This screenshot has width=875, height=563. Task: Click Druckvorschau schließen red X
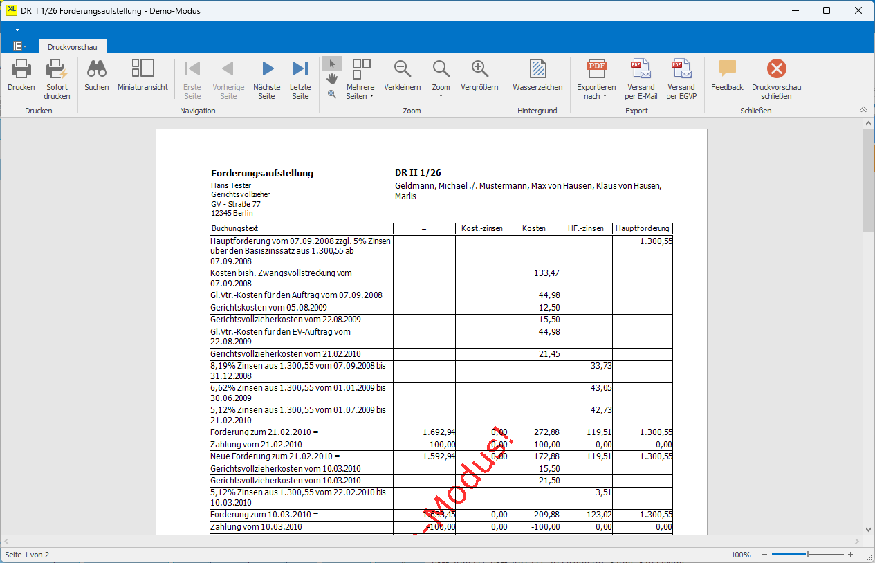pos(777,80)
